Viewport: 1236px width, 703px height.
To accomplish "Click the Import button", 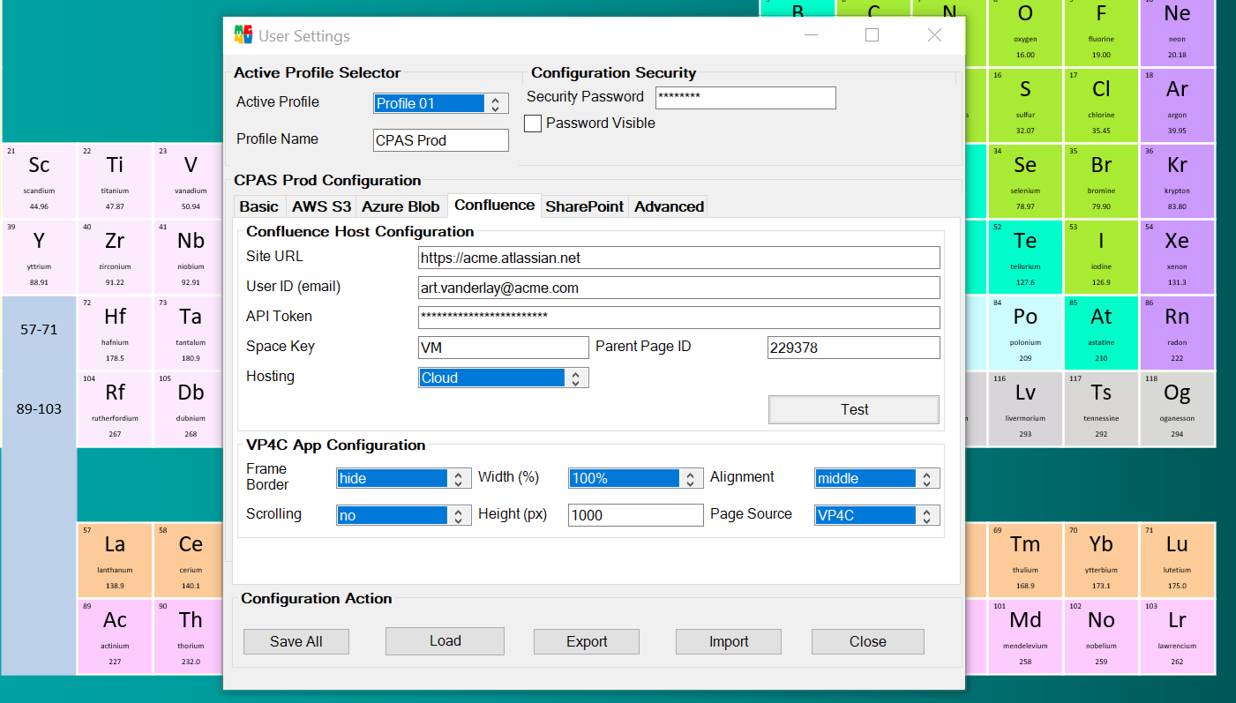I will click(729, 642).
